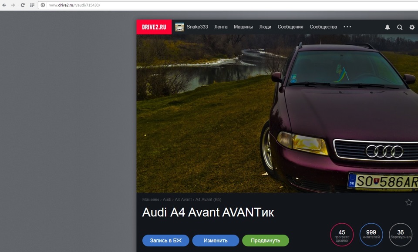The width and height of the screenshot is (418, 252).
Task: Click the site info icon in the address bar
Action: 43,5
